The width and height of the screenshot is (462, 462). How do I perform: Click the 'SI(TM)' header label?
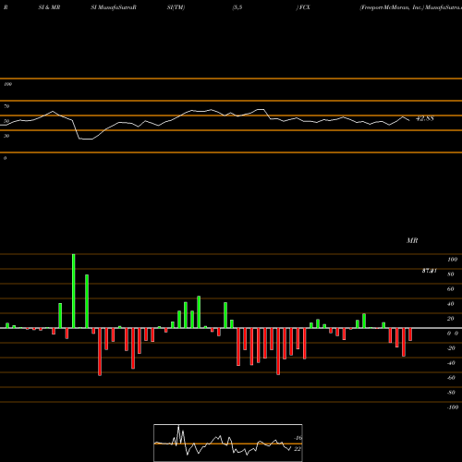tap(176, 7)
